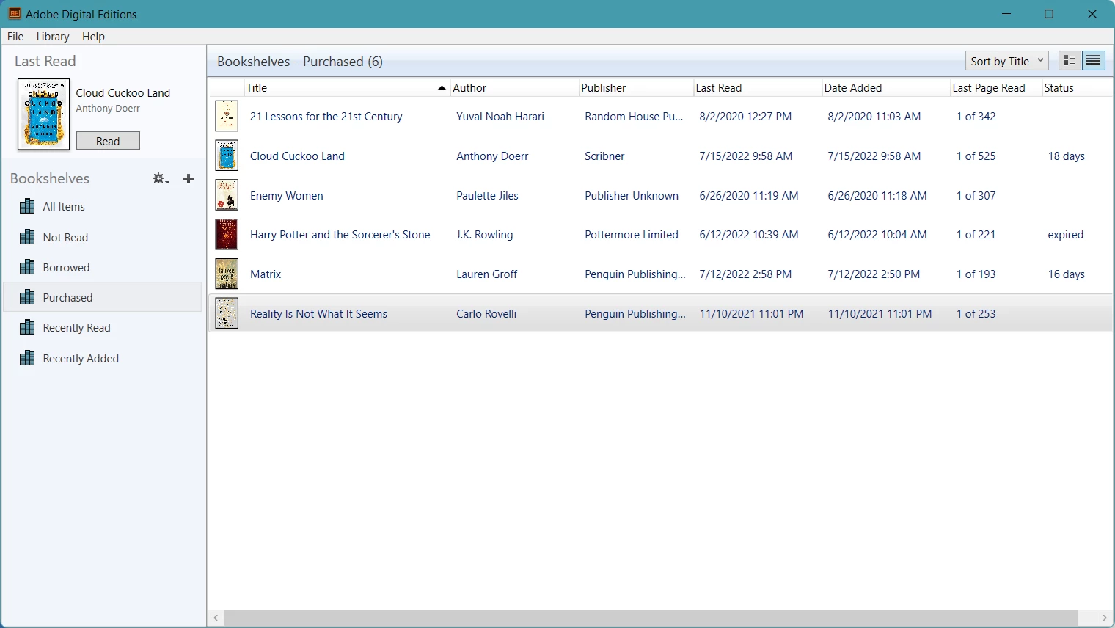
Task: Sort by the Status column header
Action: (x=1077, y=87)
